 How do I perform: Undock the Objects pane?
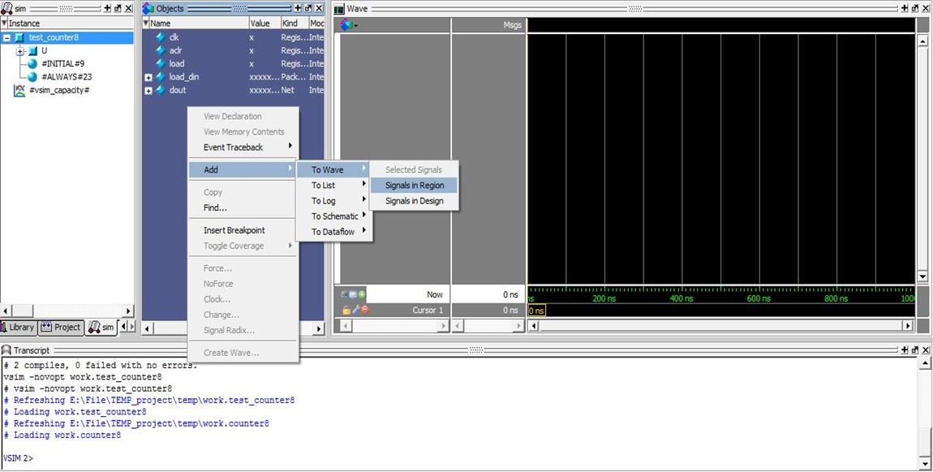pyautogui.click(x=307, y=8)
